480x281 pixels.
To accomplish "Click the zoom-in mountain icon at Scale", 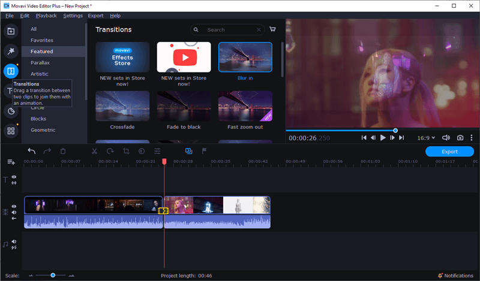I will (71, 276).
